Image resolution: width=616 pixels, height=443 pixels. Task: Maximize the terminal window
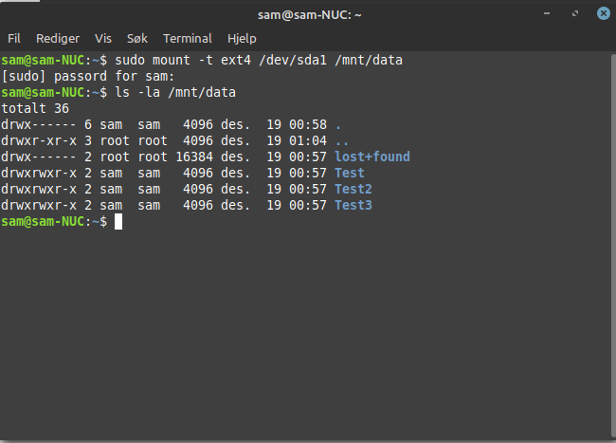pyautogui.click(x=575, y=14)
